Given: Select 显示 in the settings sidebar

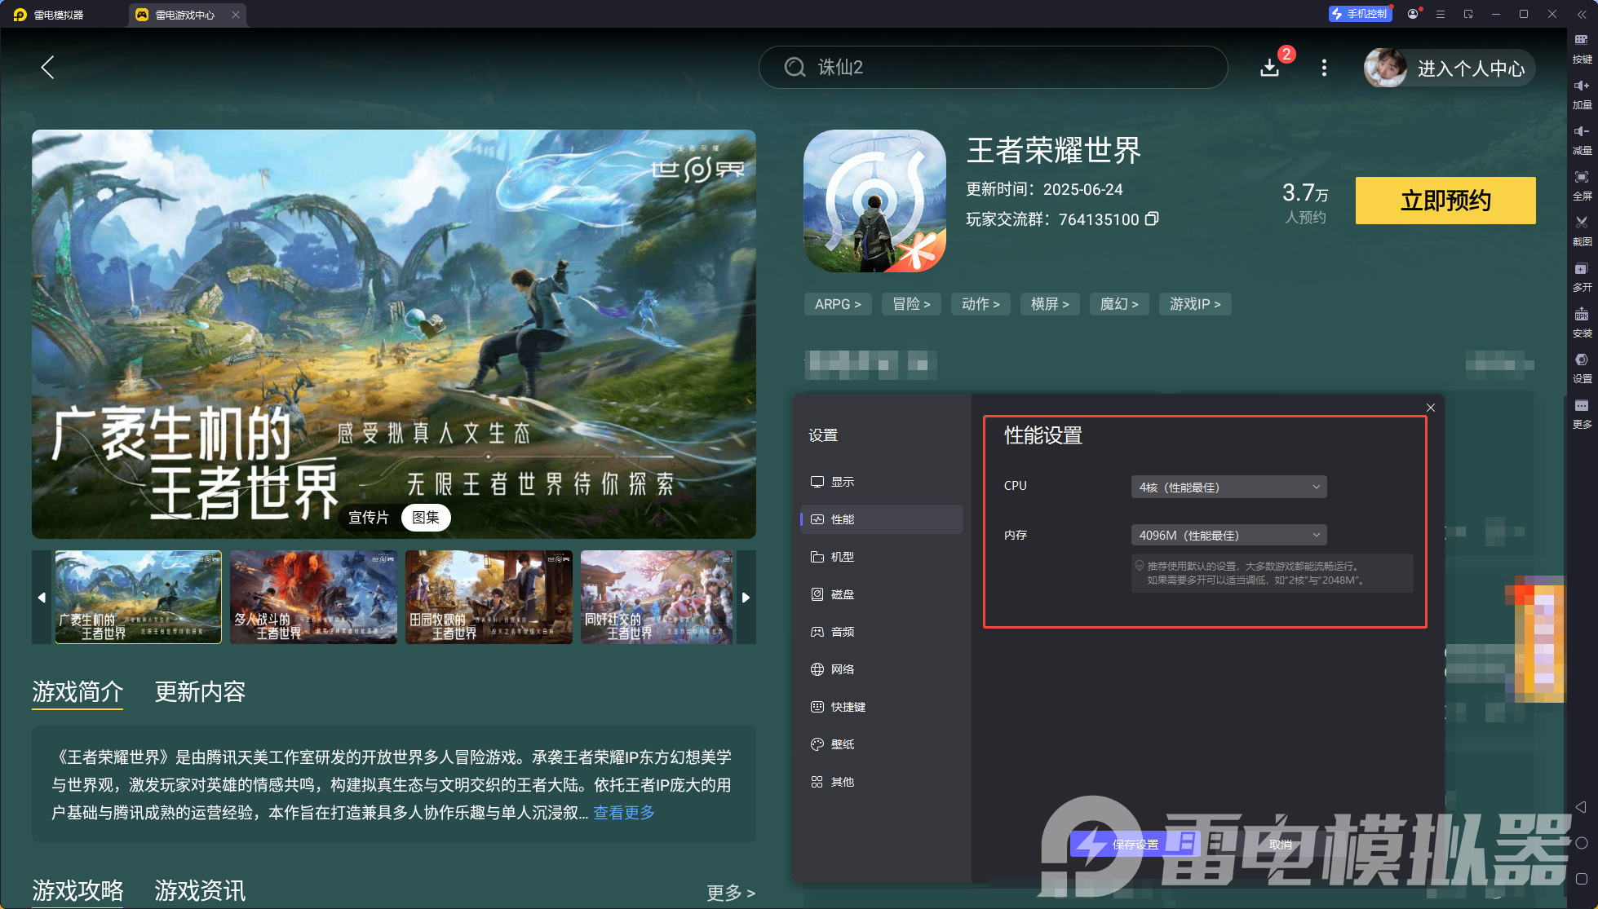Looking at the screenshot, I should tap(843, 482).
